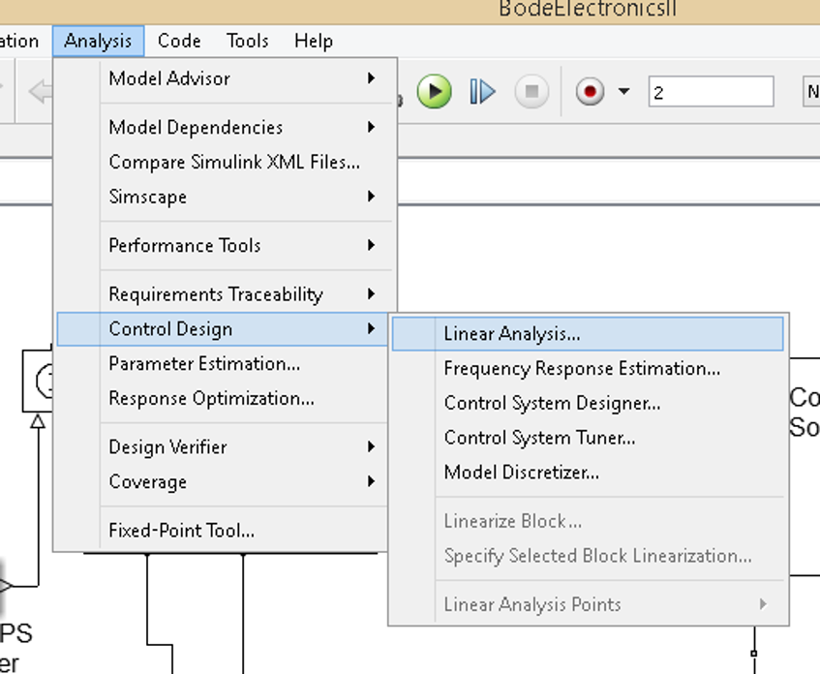Step forward the simulation

point(481,90)
